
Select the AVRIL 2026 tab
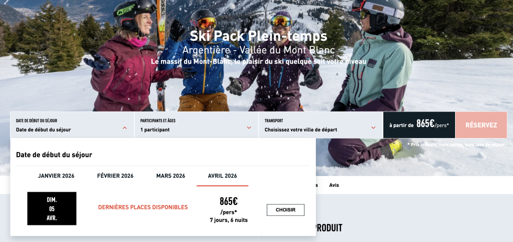222,176
